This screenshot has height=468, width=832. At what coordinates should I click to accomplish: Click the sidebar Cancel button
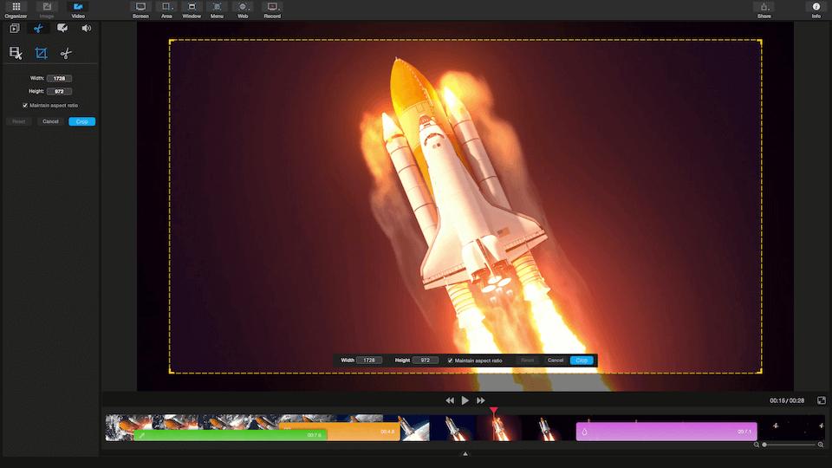click(x=50, y=121)
